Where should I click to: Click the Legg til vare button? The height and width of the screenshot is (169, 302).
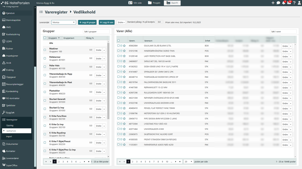[x=107, y=22]
